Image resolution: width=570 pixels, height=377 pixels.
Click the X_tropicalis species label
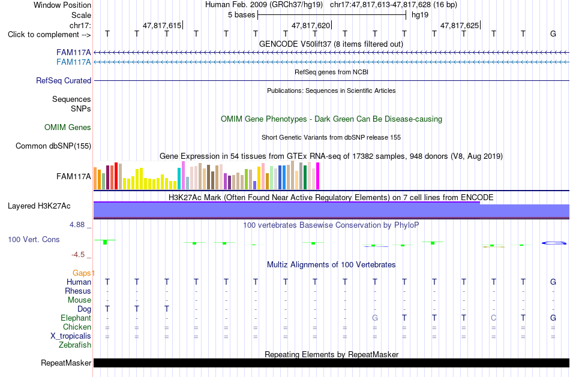point(71,336)
